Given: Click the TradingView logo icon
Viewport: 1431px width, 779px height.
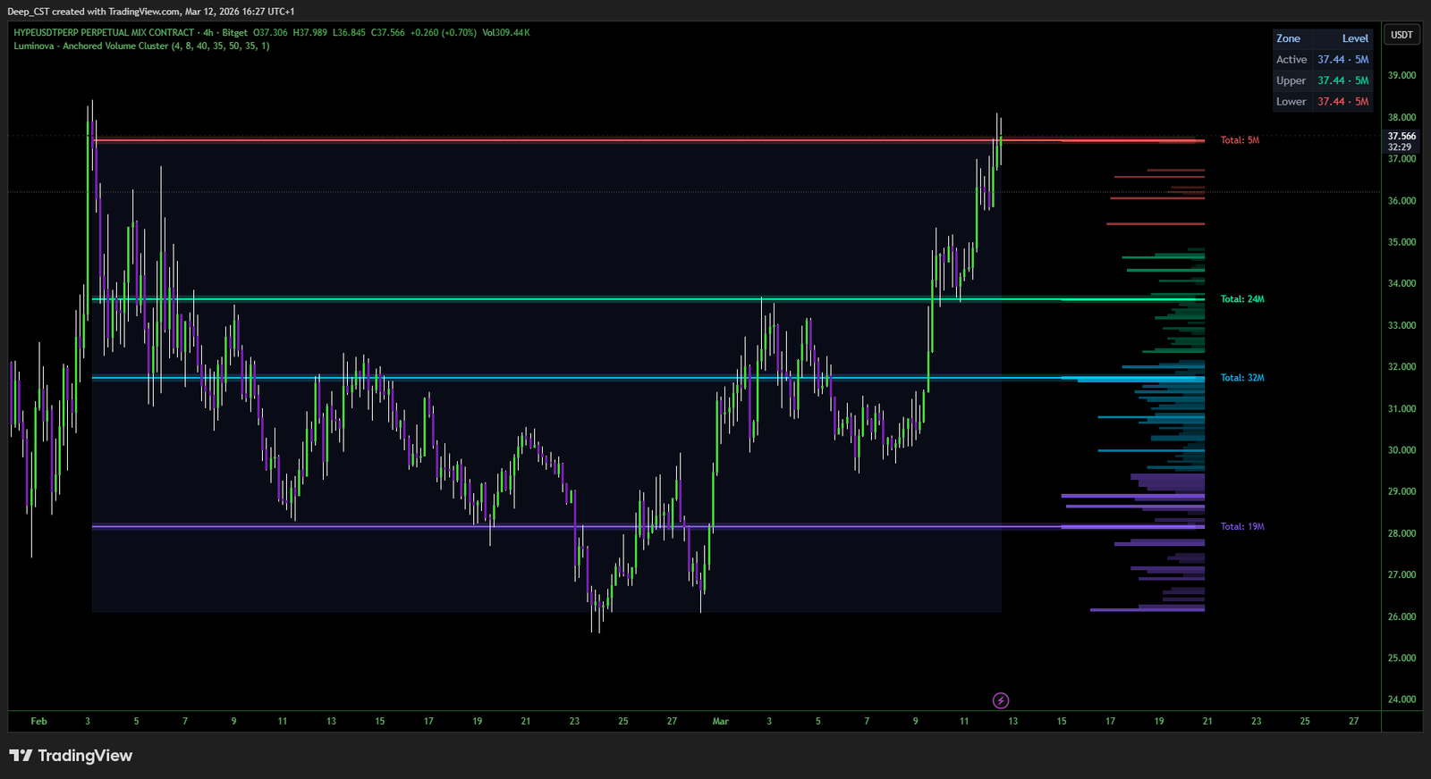Looking at the screenshot, I should [x=21, y=756].
